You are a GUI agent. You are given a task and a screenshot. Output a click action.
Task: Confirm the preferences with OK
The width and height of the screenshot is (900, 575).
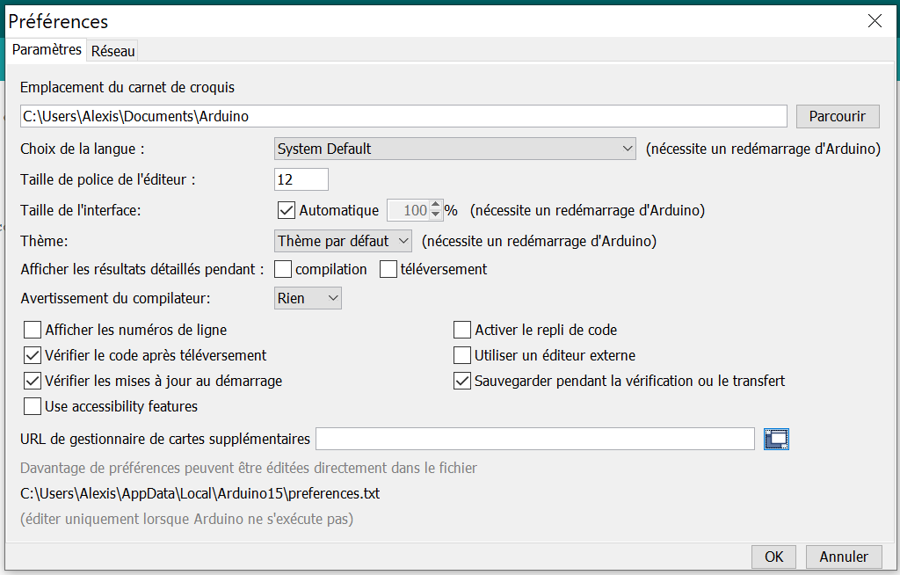coord(773,557)
